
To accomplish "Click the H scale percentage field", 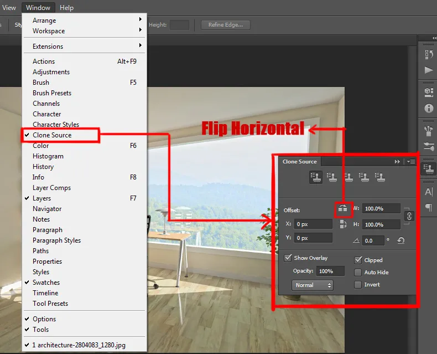I will pos(381,224).
